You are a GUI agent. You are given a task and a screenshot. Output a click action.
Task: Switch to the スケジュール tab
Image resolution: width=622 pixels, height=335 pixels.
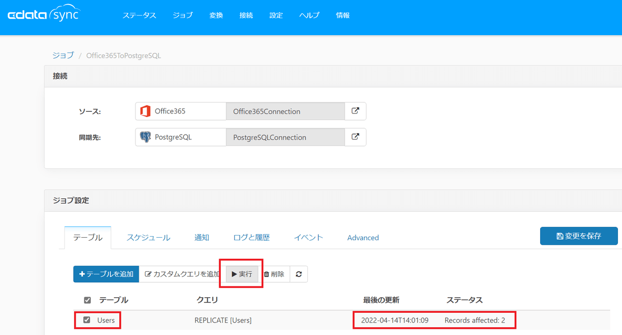coord(148,238)
